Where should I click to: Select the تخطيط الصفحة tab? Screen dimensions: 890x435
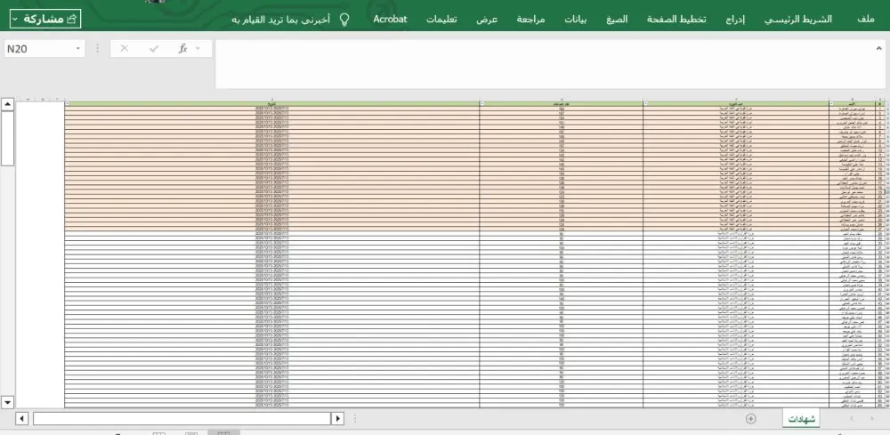(676, 20)
